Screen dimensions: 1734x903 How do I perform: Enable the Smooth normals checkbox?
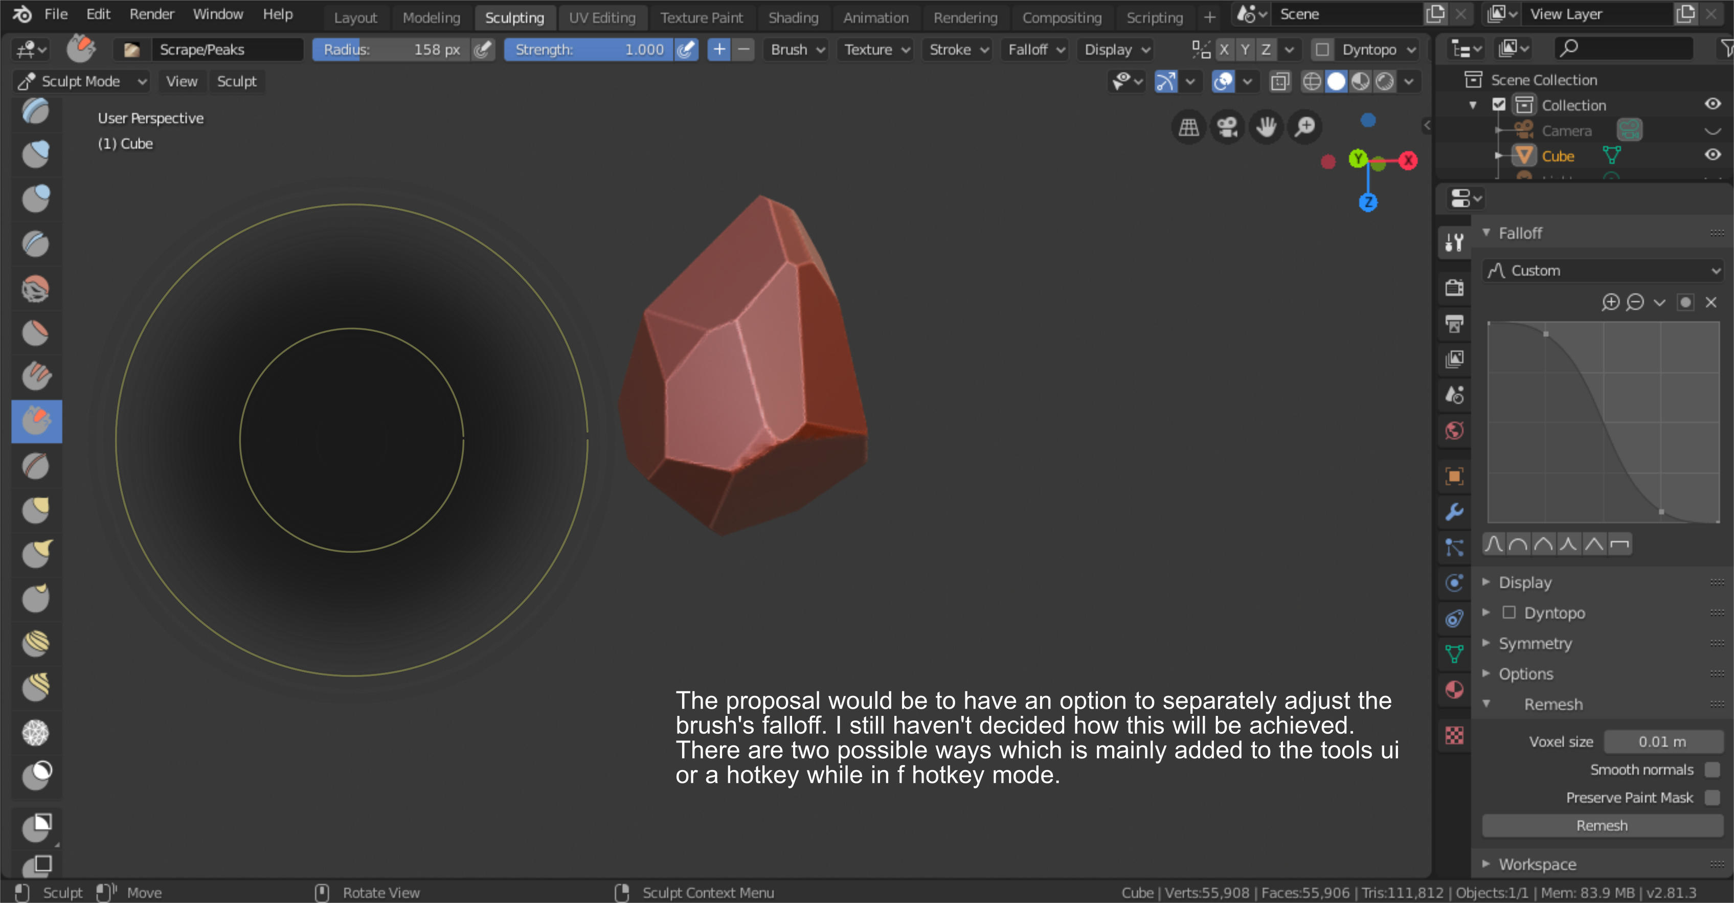[1713, 769]
